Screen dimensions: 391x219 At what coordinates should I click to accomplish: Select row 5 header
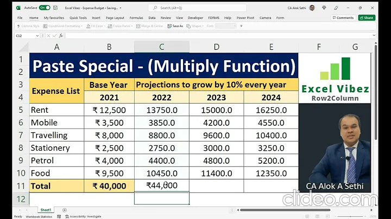click(21, 110)
